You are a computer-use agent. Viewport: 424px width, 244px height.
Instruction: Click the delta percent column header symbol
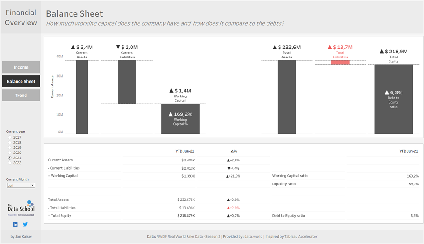point(233,152)
